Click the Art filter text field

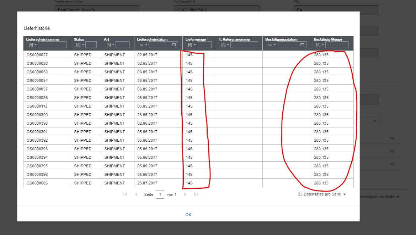click(x=123, y=45)
